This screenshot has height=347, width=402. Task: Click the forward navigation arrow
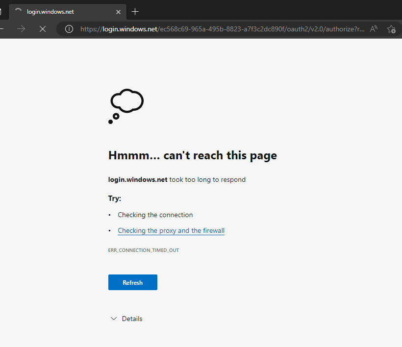[x=21, y=29]
